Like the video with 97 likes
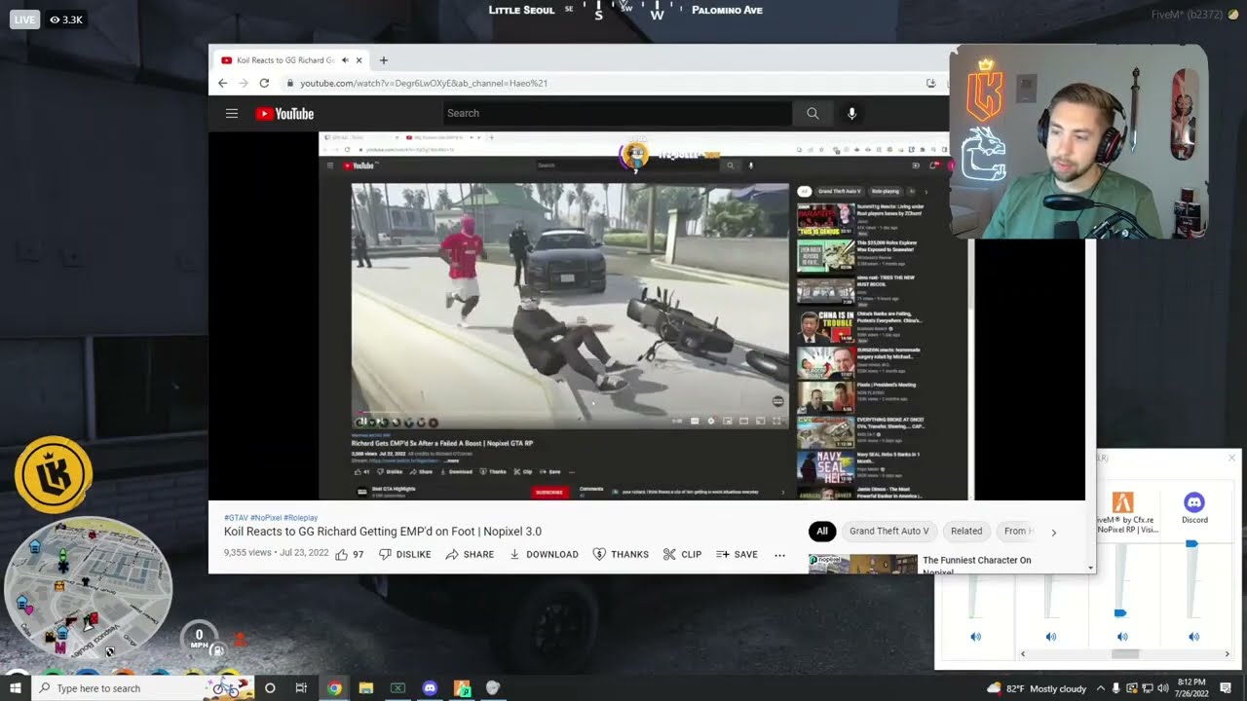 (350, 554)
